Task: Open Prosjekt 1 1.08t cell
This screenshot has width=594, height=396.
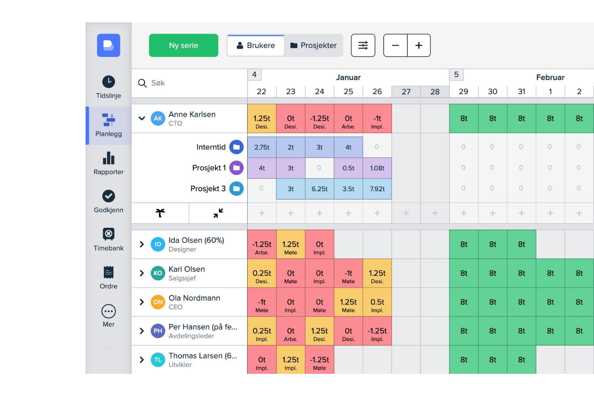Action: pyautogui.click(x=377, y=168)
